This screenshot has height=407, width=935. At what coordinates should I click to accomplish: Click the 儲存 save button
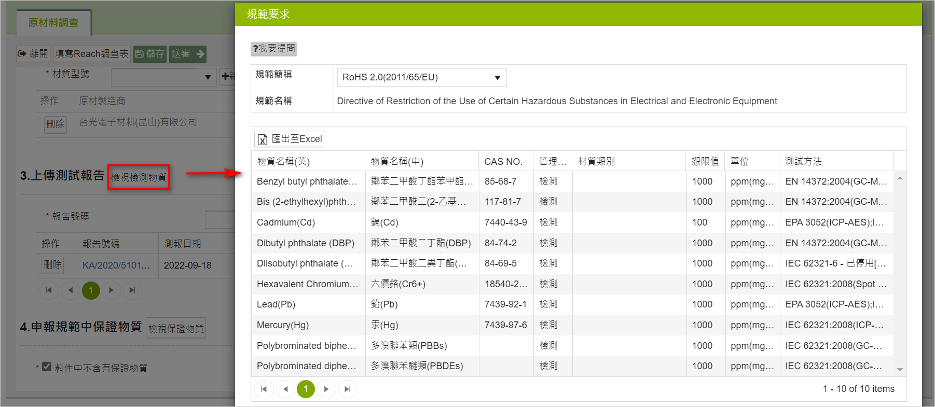pos(150,53)
